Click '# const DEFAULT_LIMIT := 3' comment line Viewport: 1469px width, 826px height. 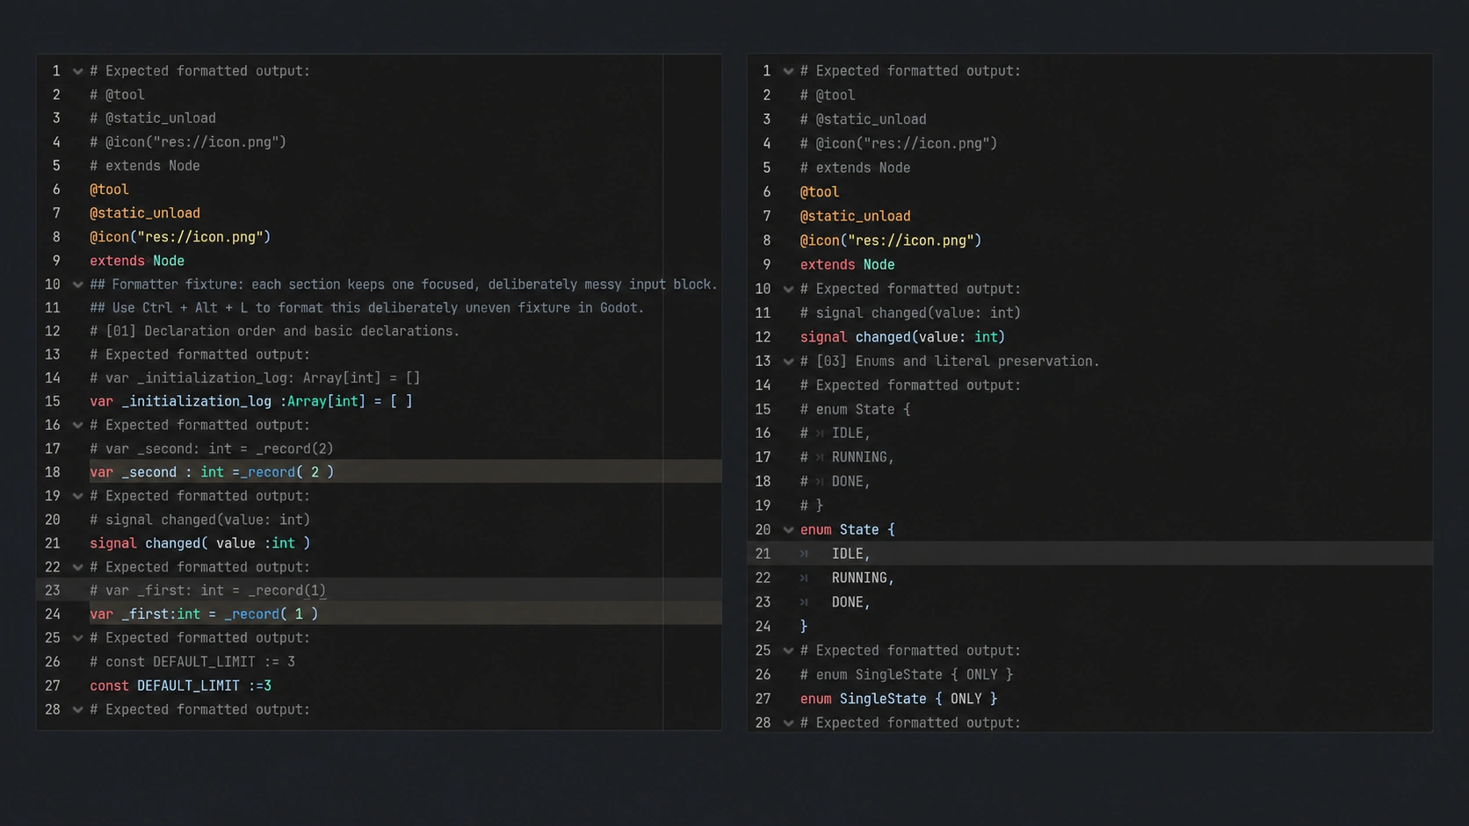tap(192, 662)
